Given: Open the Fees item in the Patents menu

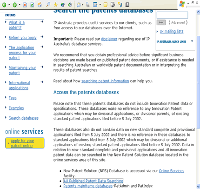Looking at the screenshot, I should pos(13,98).
